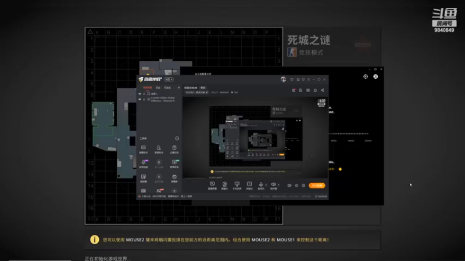Open the clipboard task tool in the toolbox top row
The image size is (465, 261).
pyautogui.click(x=174, y=149)
